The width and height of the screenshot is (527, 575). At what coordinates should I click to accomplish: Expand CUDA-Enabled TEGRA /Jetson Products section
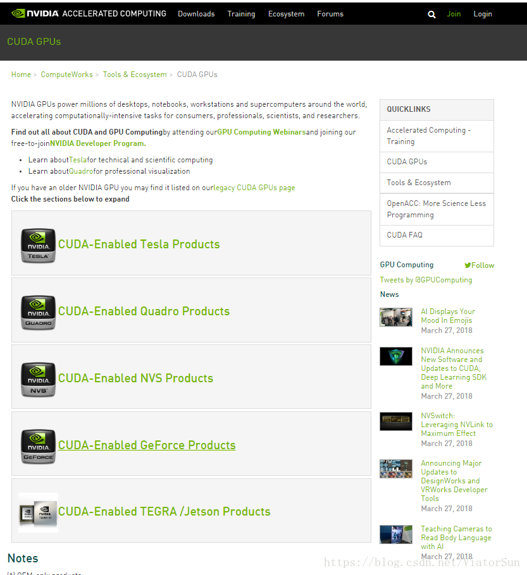(164, 512)
